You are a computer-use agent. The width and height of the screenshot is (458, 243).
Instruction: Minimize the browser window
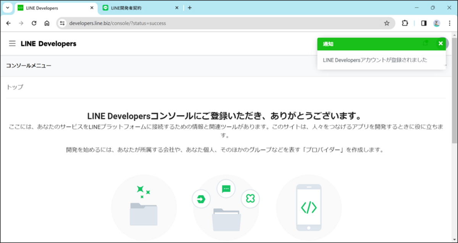(416, 8)
